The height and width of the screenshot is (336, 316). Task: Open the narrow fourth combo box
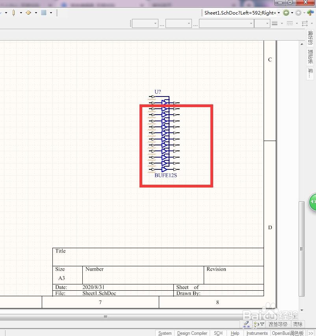tap(262, 23)
